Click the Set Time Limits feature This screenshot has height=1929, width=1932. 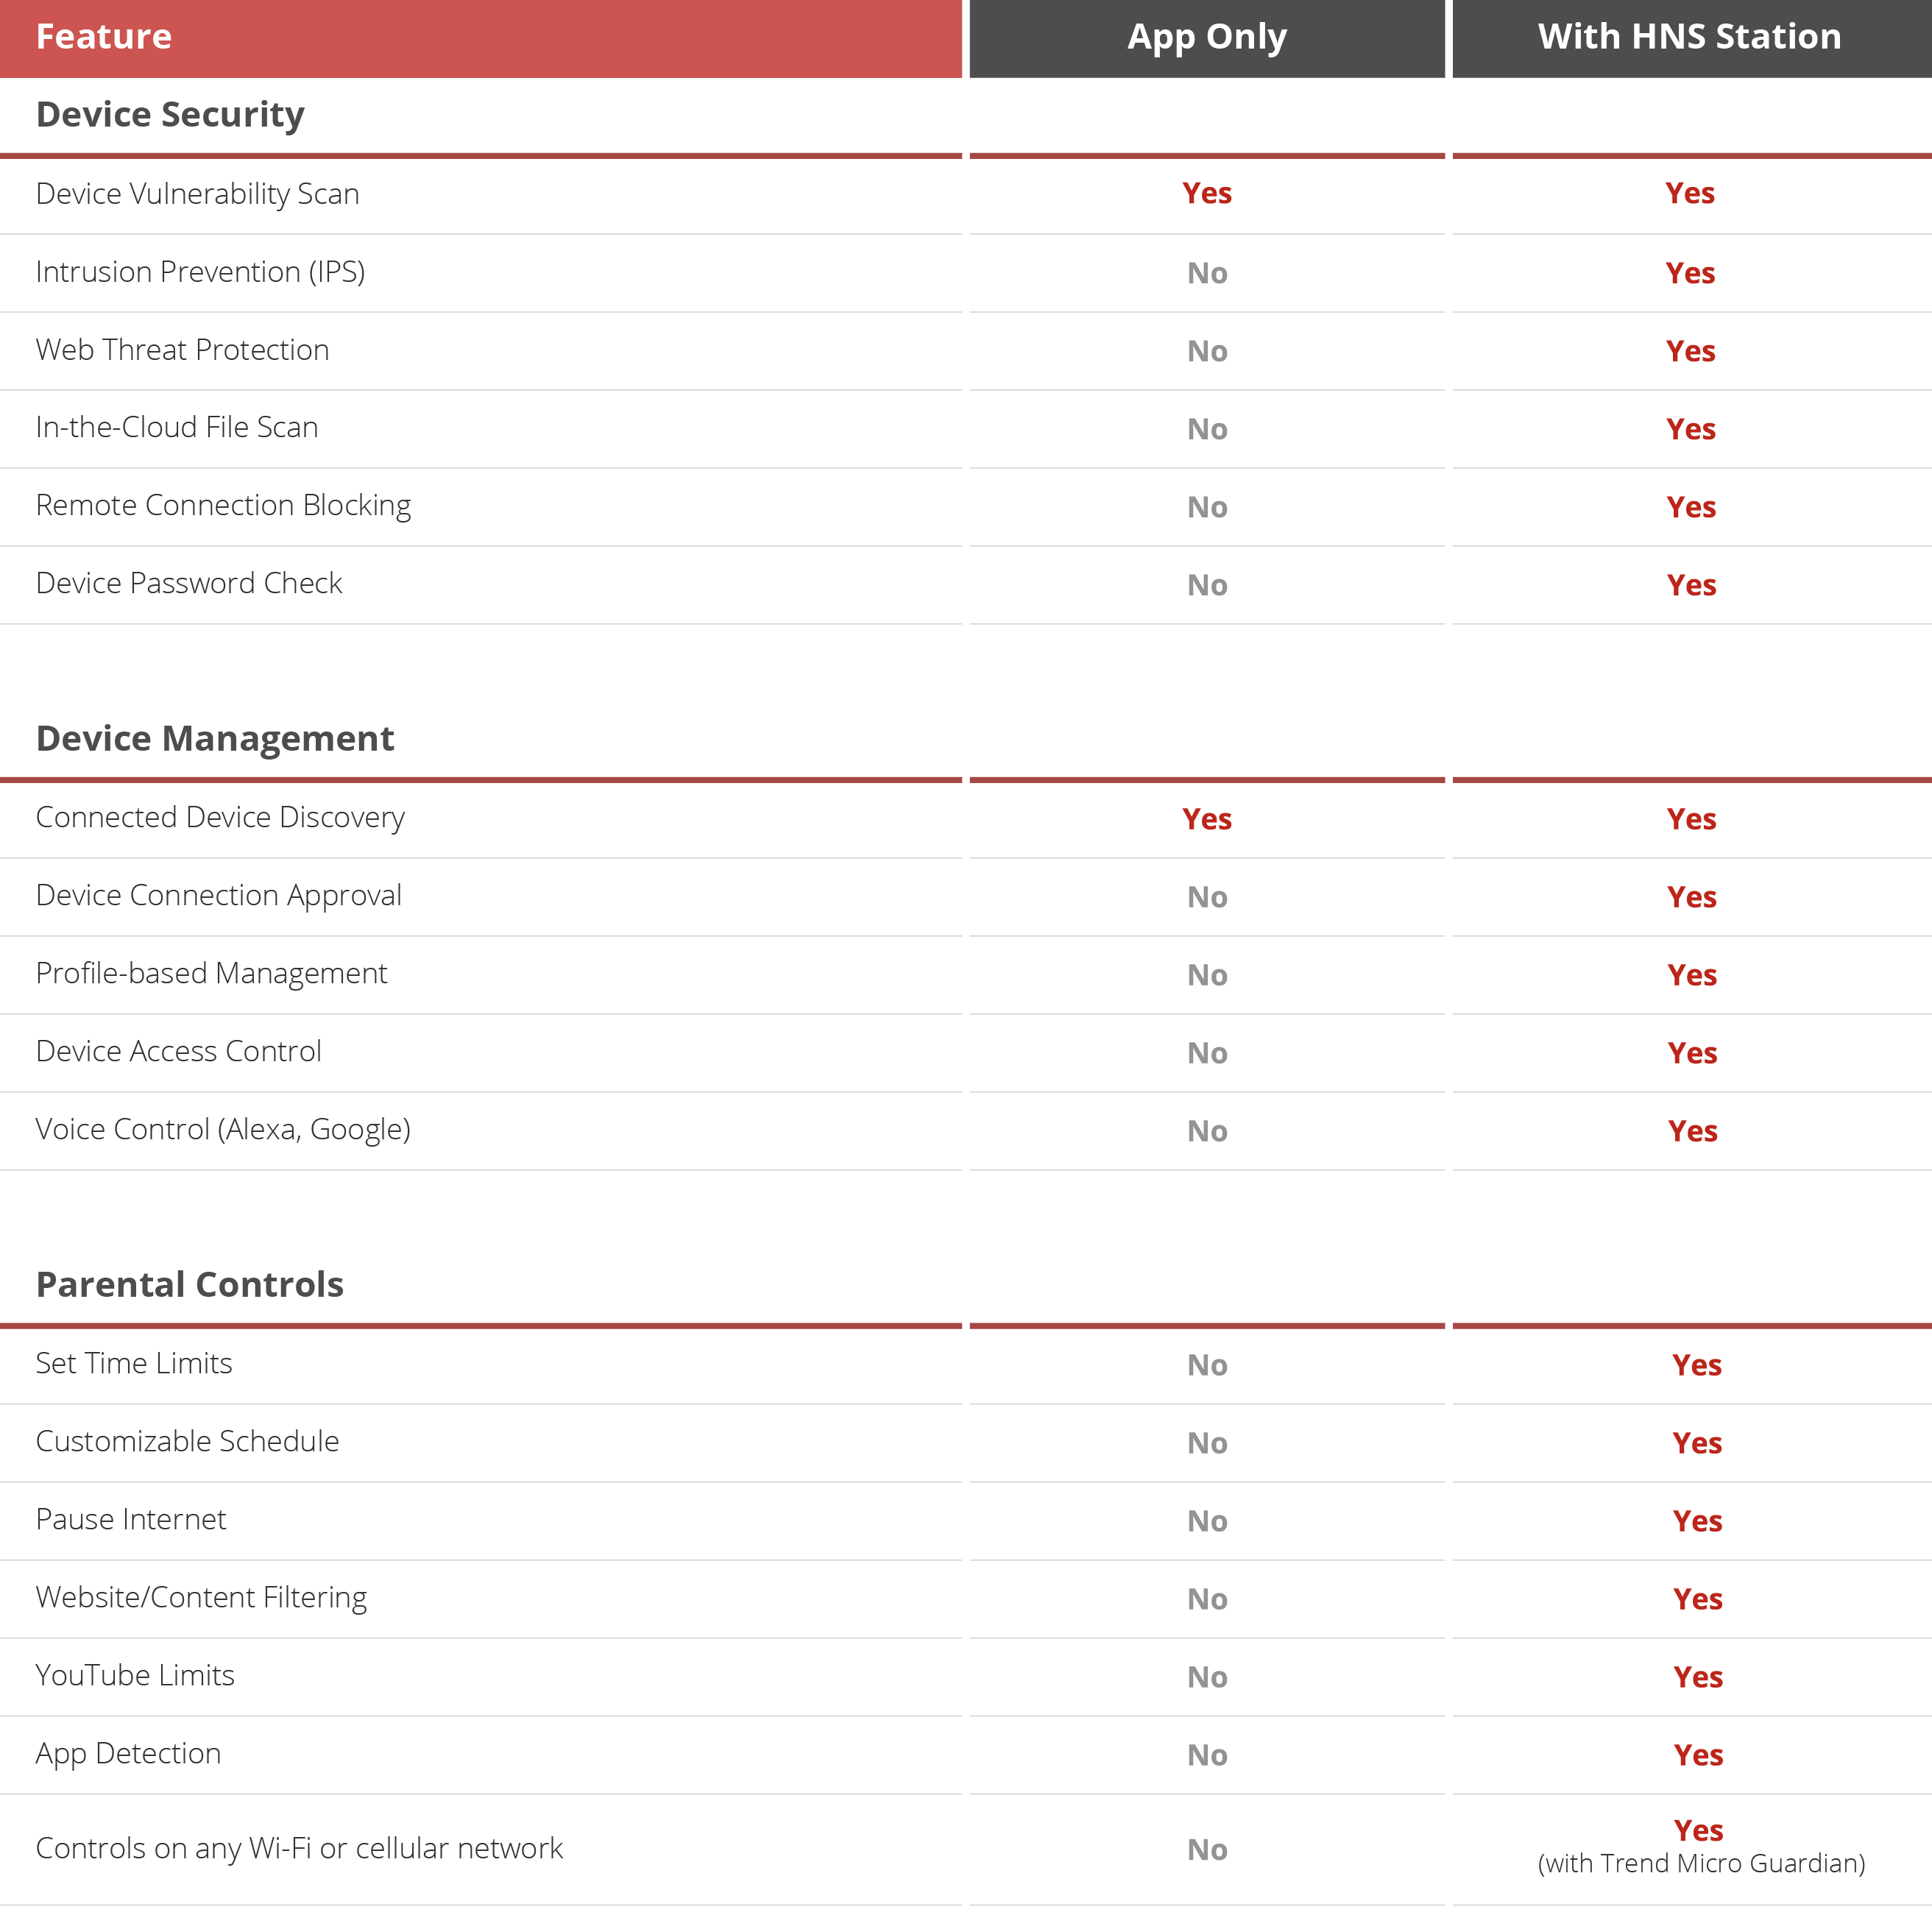[134, 1364]
